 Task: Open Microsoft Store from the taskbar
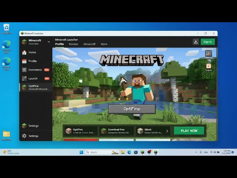(136, 152)
